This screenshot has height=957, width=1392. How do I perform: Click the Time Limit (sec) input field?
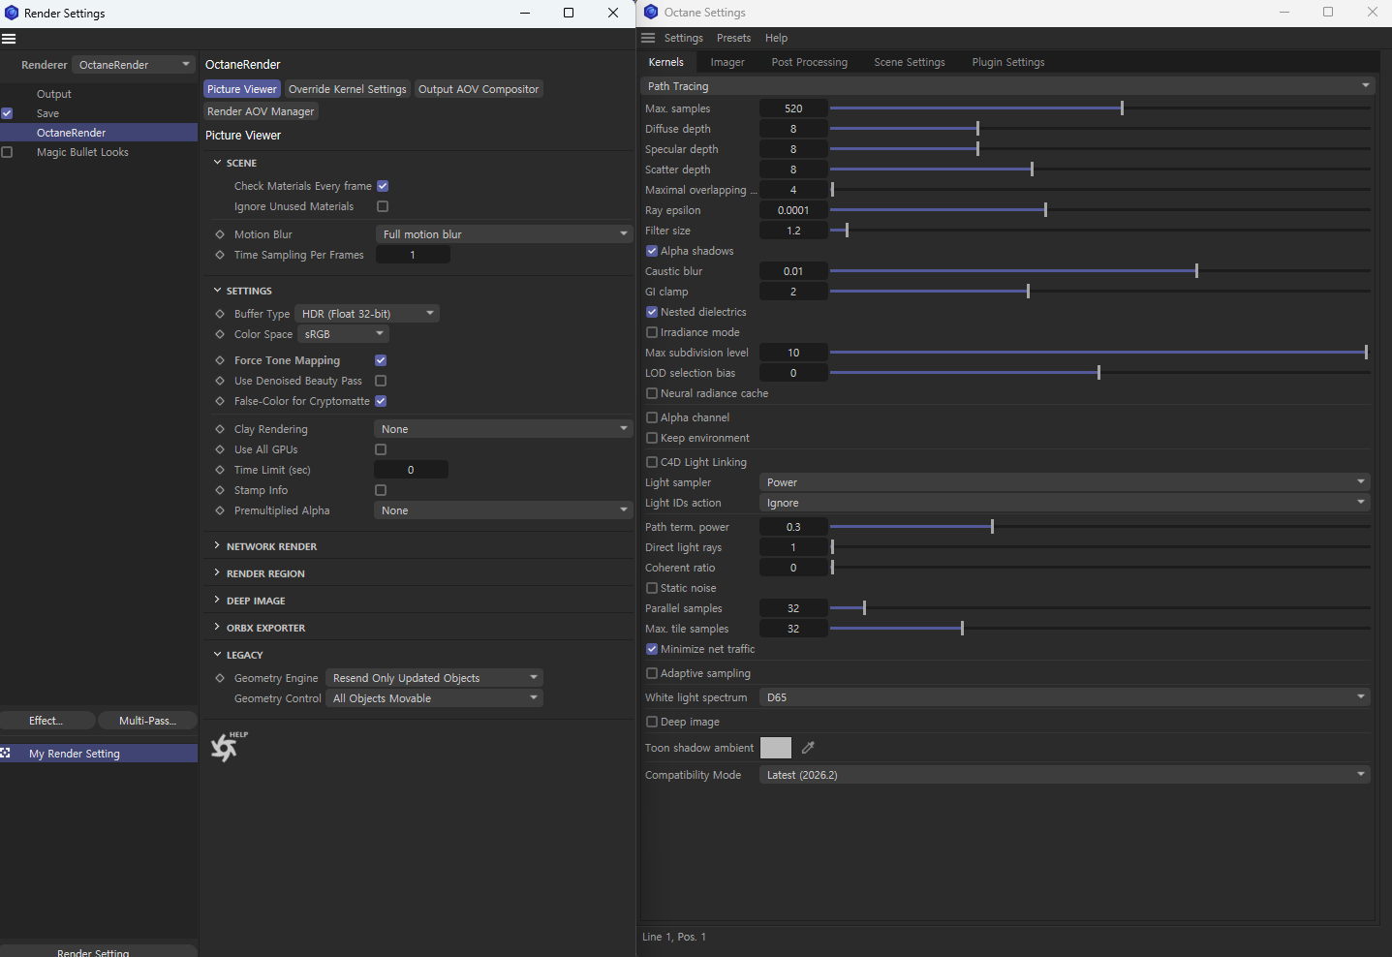[x=411, y=470]
